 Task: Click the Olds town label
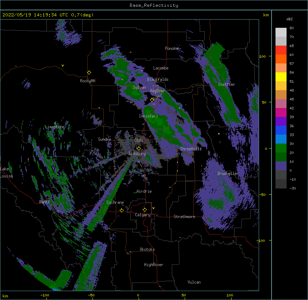[x=139, y=140]
